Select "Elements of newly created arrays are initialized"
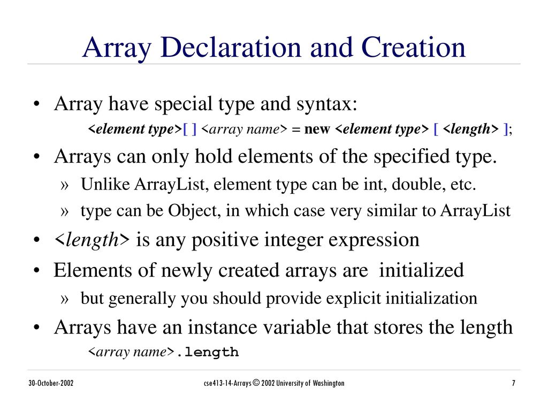 (258, 270)
